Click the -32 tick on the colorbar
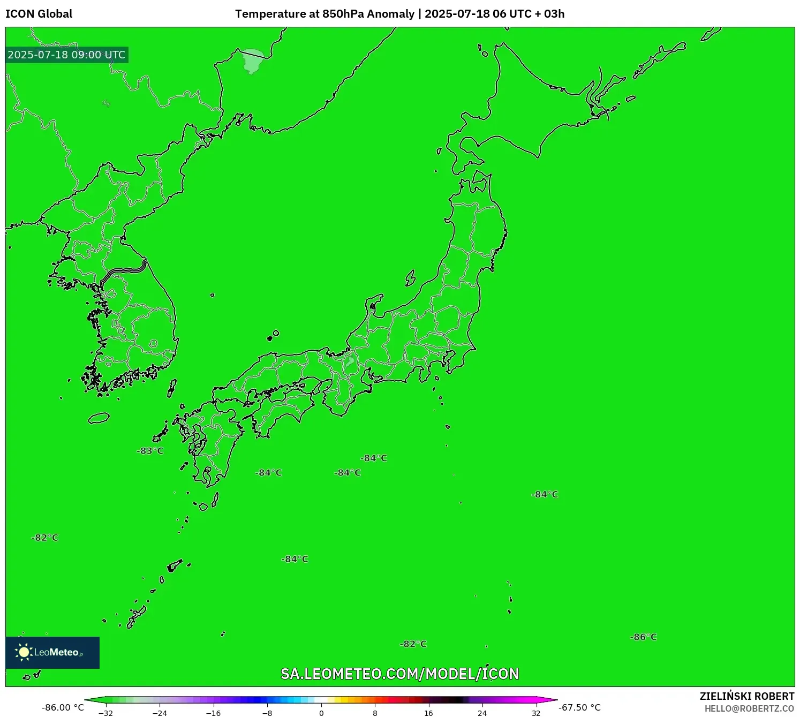The width and height of the screenshot is (800, 717). point(106,713)
